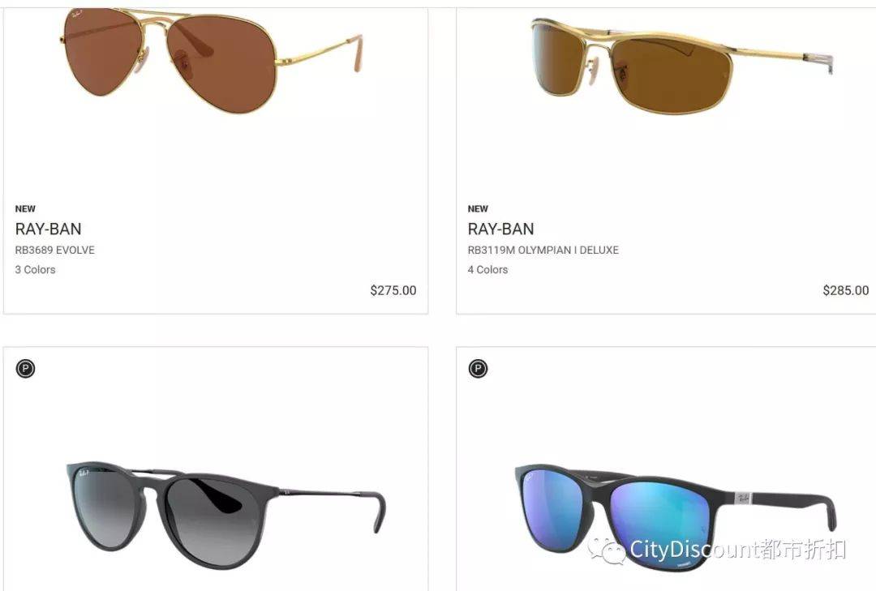Screen dimensions: 876x591
Task: Click the $275.00 price
Action: pyautogui.click(x=393, y=290)
